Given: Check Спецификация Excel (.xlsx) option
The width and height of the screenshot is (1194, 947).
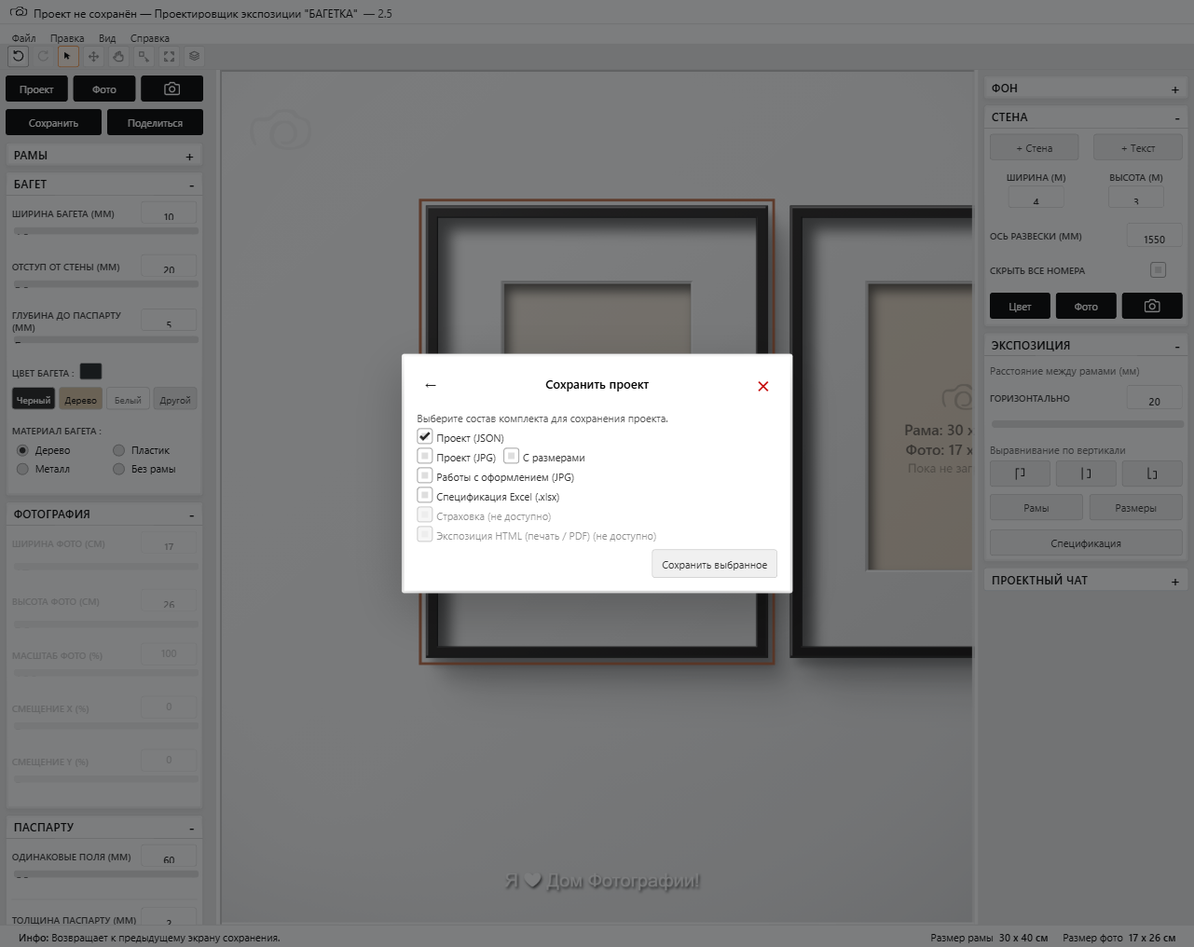Looking at the screenshot, I should click(x=424, y=495).
